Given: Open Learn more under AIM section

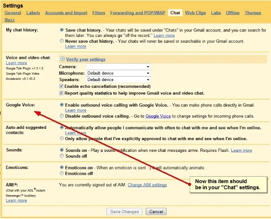Looking at the screenshot, I should click(16, 201).
